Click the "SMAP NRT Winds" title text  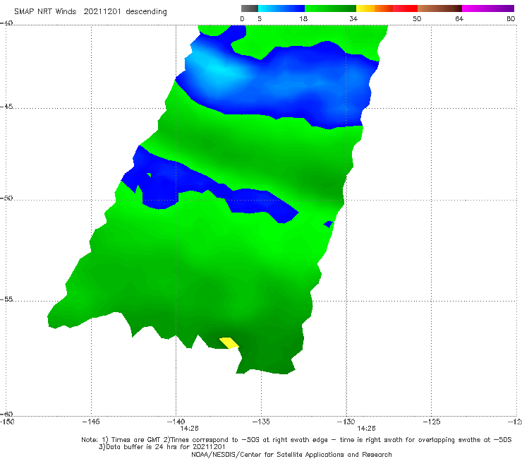tap(45, 11)
